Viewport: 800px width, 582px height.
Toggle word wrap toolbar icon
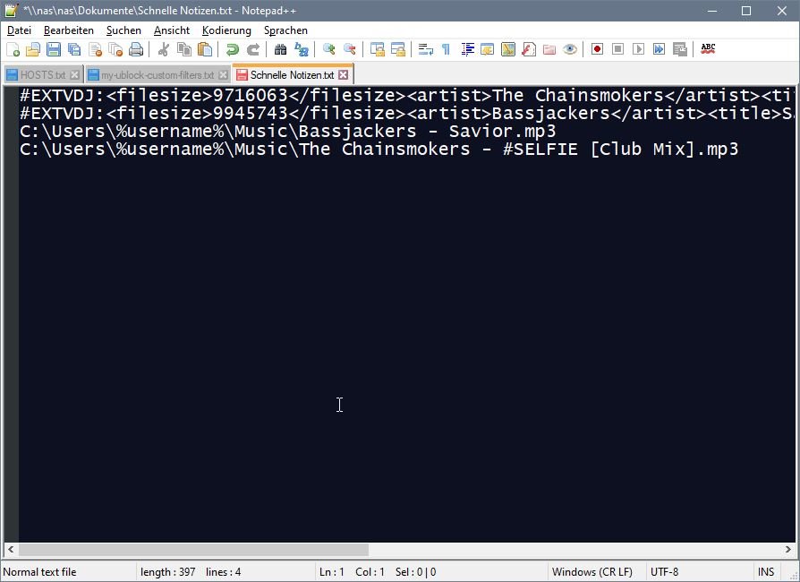coord(426,49)
